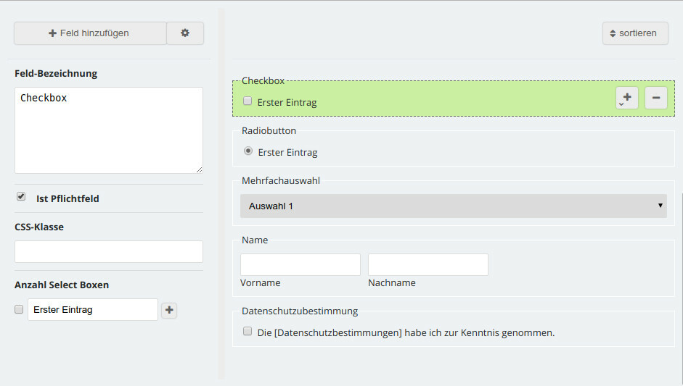Viewport: 683px width, 386px height.
Task: Click the Feld hinzufügen button
Action: (90, 33)
